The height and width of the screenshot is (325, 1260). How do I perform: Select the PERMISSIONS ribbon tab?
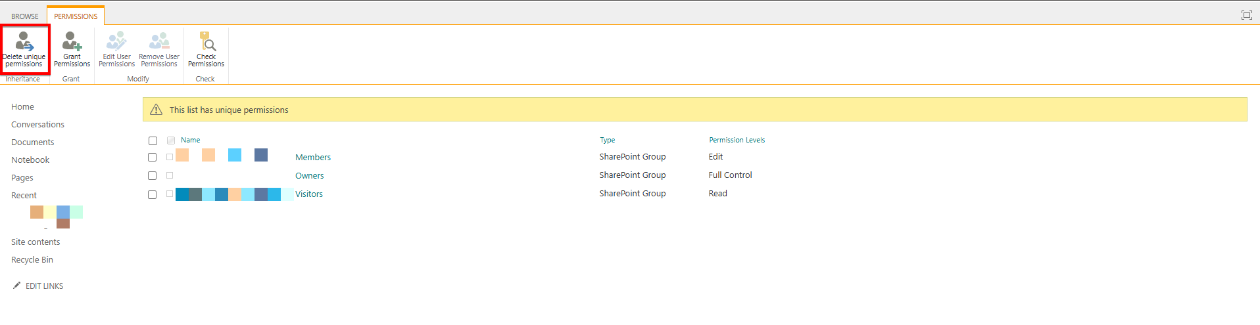(76, 16)
